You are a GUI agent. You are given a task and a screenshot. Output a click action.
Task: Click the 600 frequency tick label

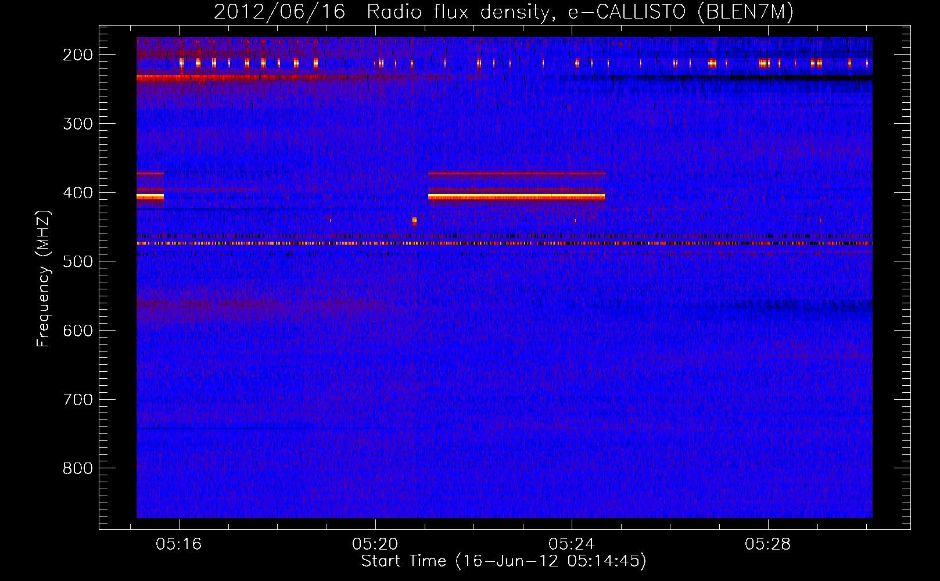click(x=78, y=331)
